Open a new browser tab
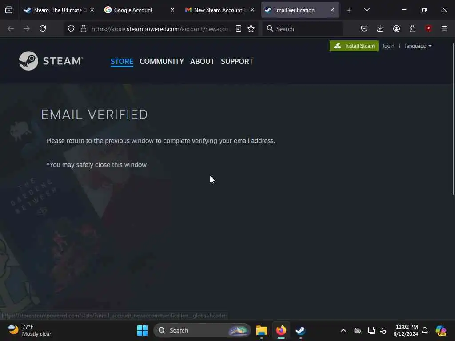Image resolution: width=455 pixels, height=341 pixels. [x=349, y=10]
